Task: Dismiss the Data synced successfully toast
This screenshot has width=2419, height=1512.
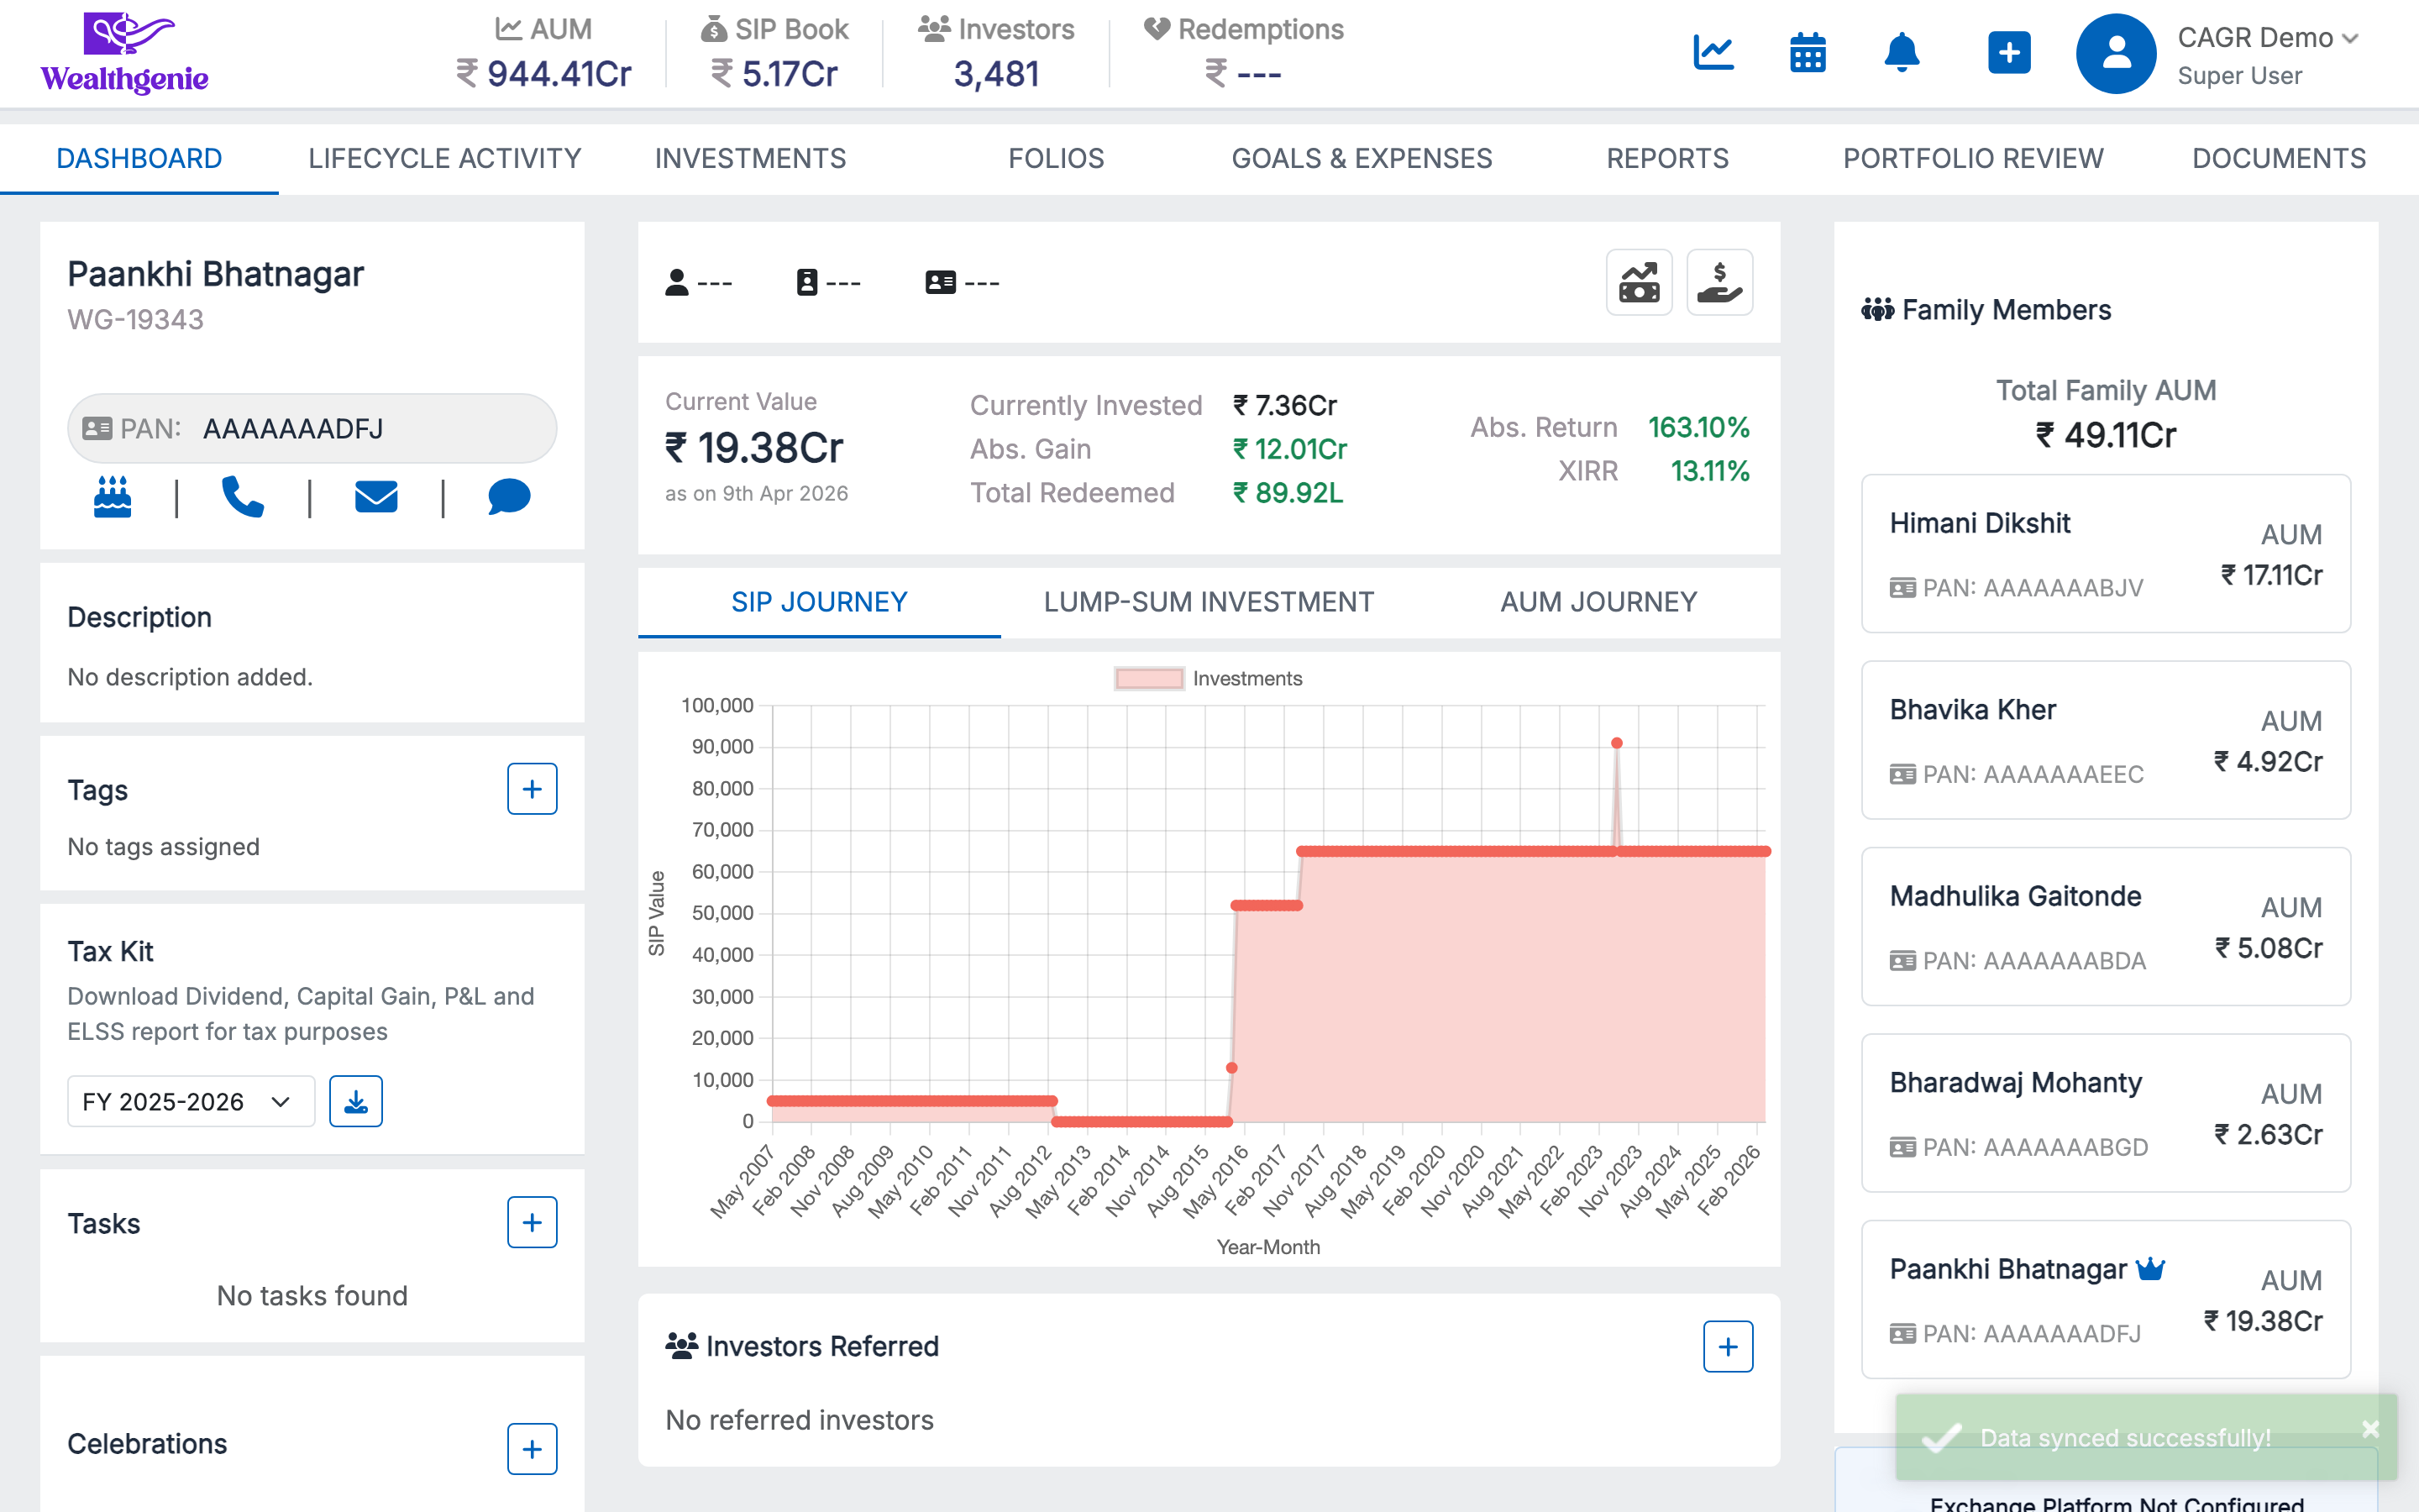Action: click(2372, 1428)
